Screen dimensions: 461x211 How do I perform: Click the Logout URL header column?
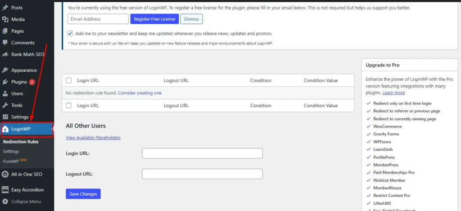(176, 80)
